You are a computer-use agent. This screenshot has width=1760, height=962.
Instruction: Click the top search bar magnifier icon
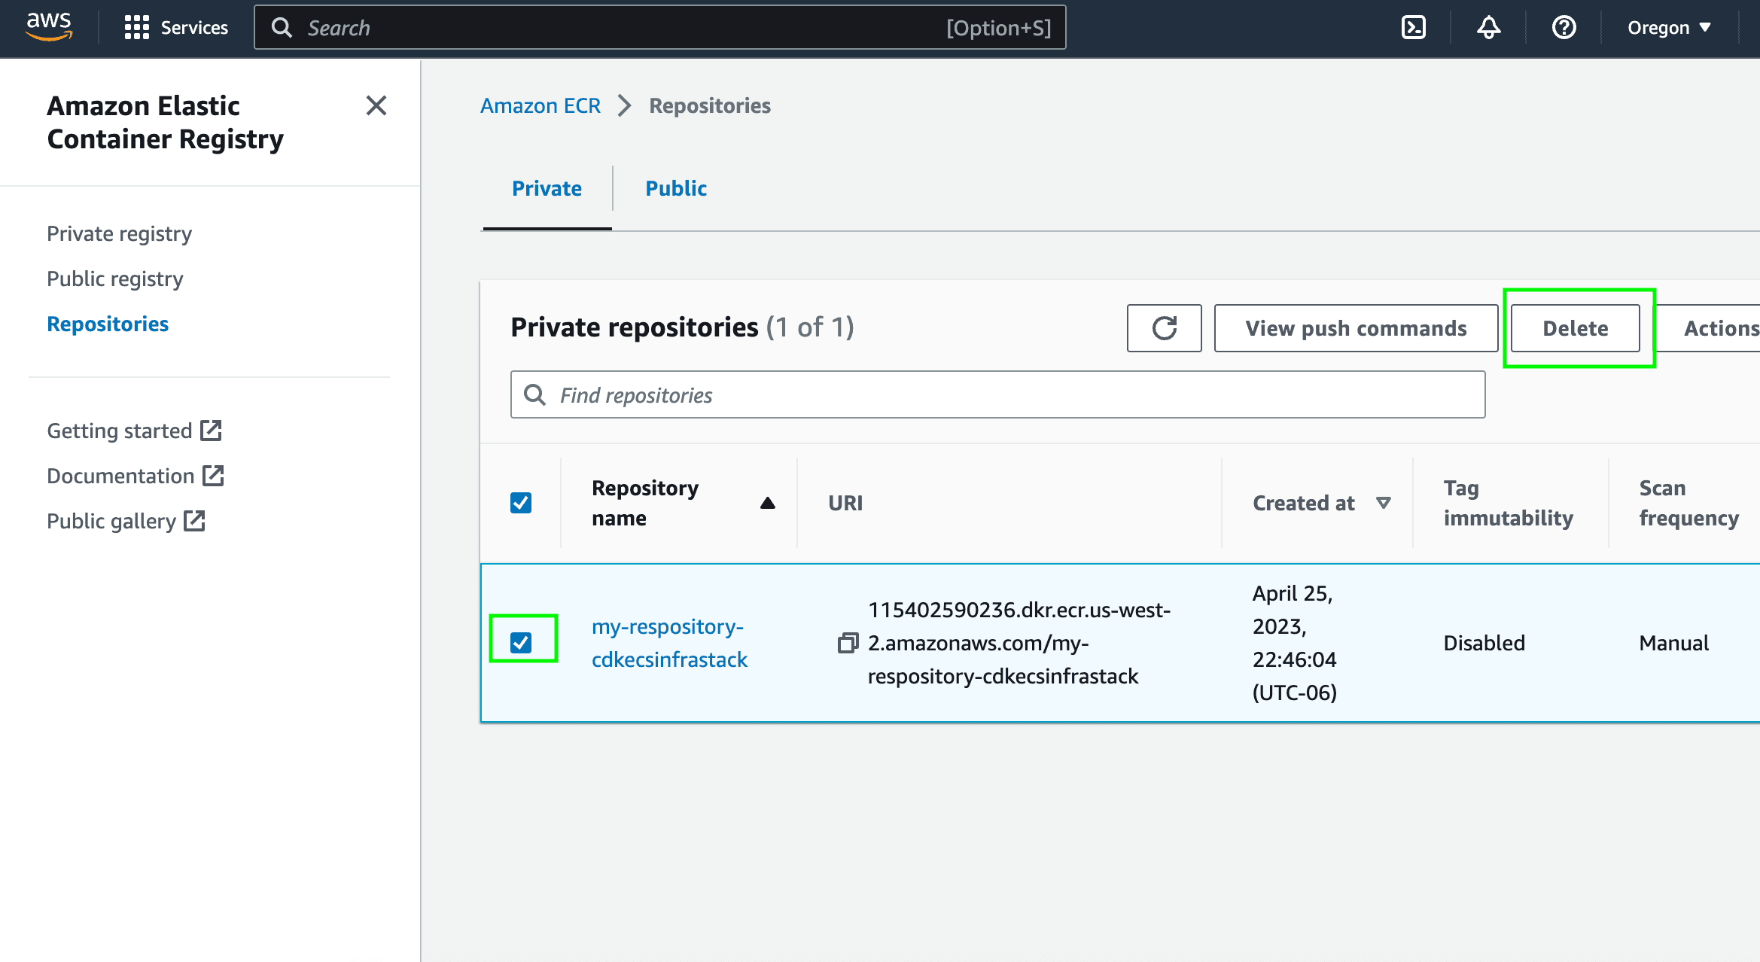282,28
